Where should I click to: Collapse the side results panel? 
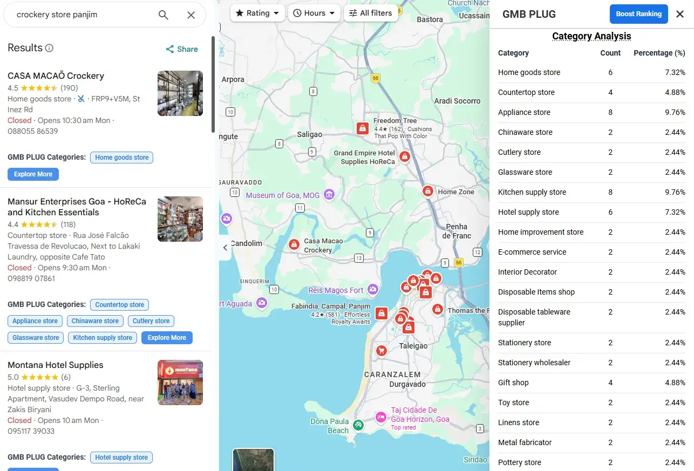226,248
